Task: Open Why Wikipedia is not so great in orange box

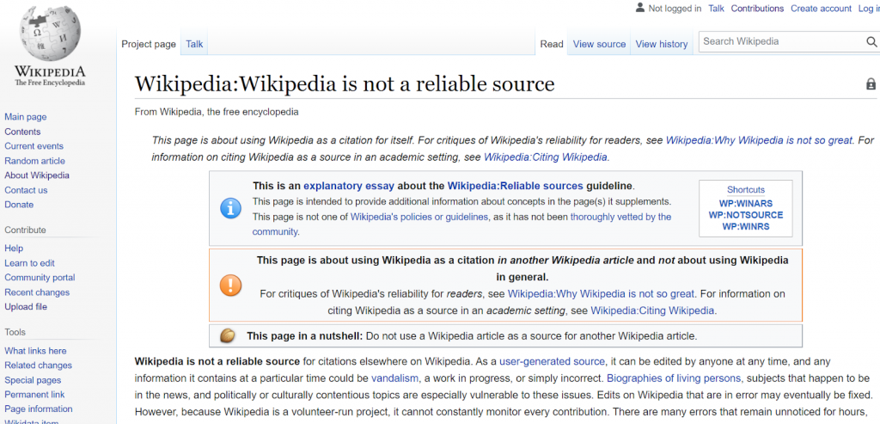Action: pos(601,294)
